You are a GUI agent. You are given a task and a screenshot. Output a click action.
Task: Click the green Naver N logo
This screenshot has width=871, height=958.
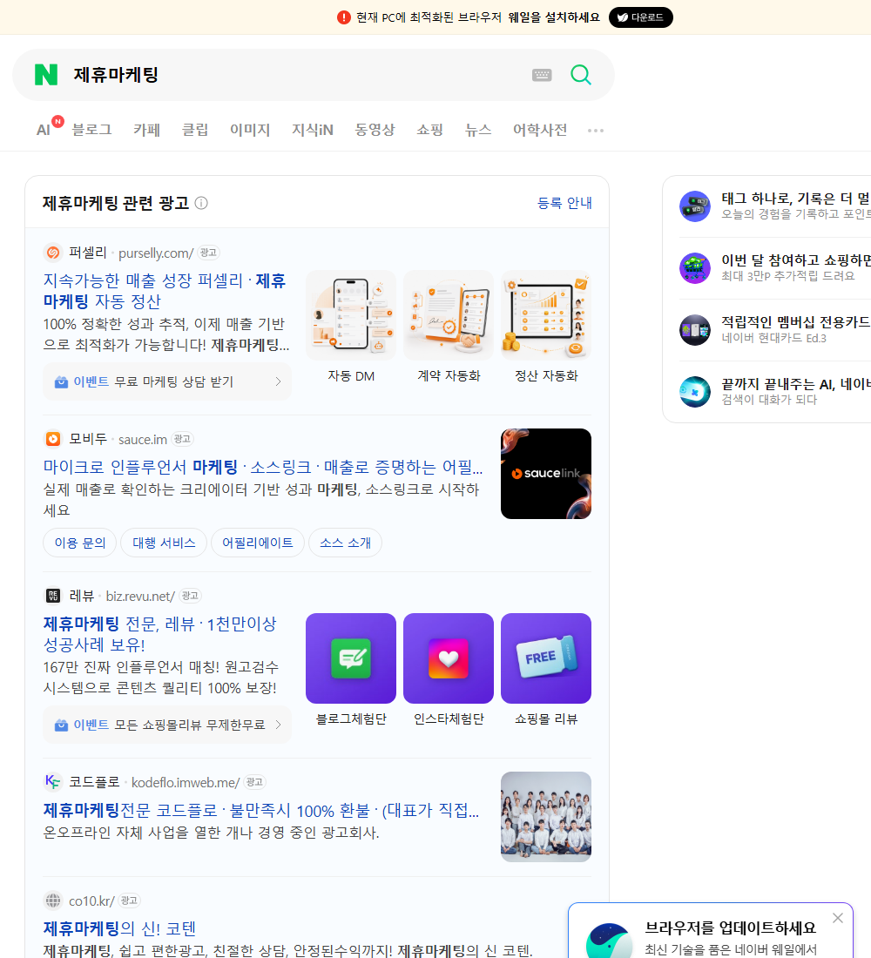tap(46, 75)
